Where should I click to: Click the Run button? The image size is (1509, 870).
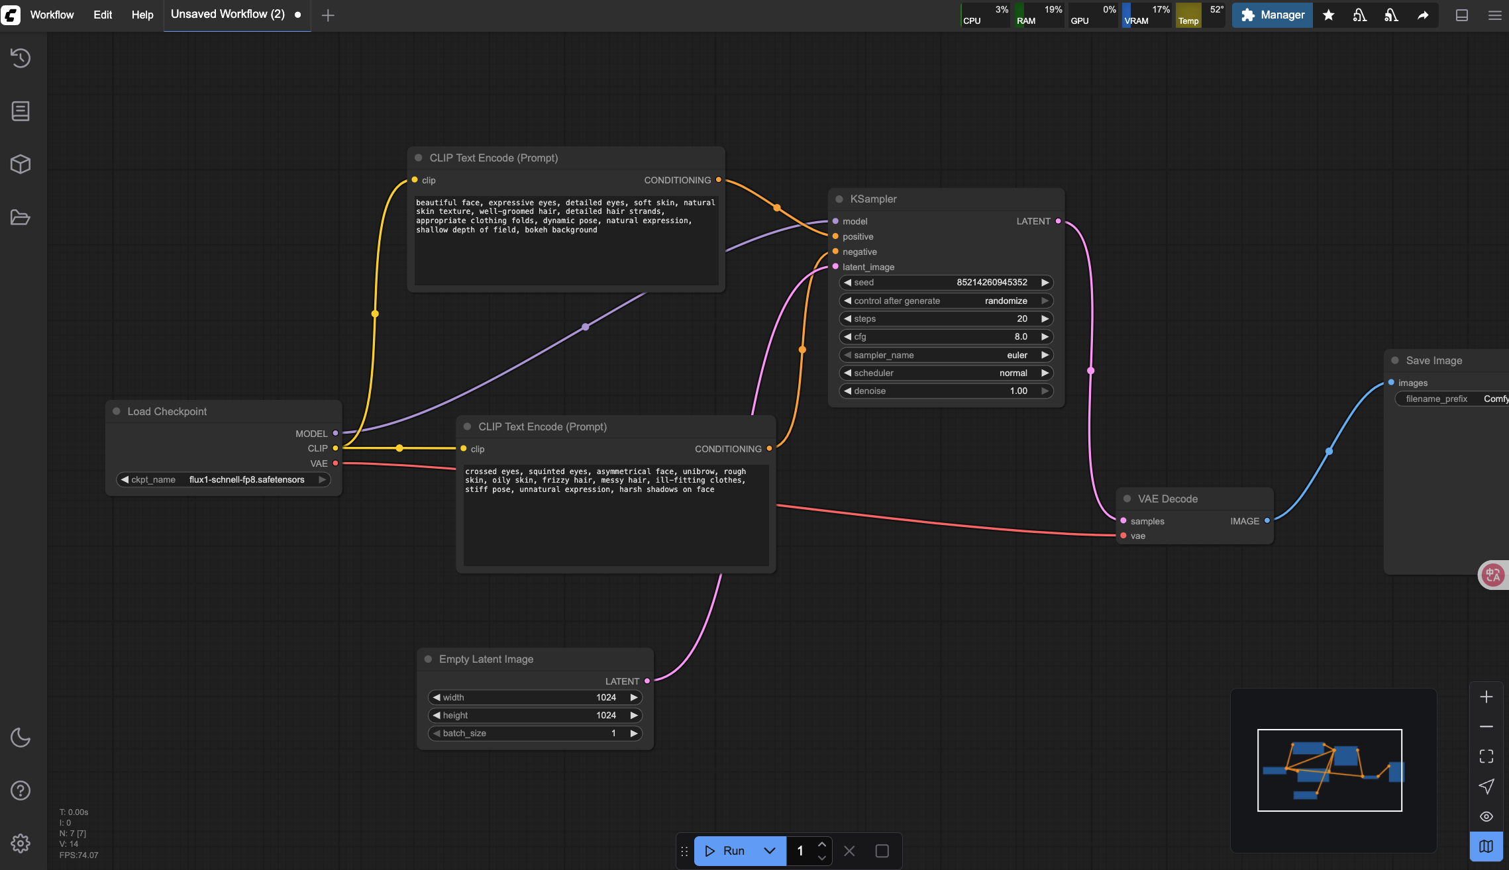click(725, 851)
